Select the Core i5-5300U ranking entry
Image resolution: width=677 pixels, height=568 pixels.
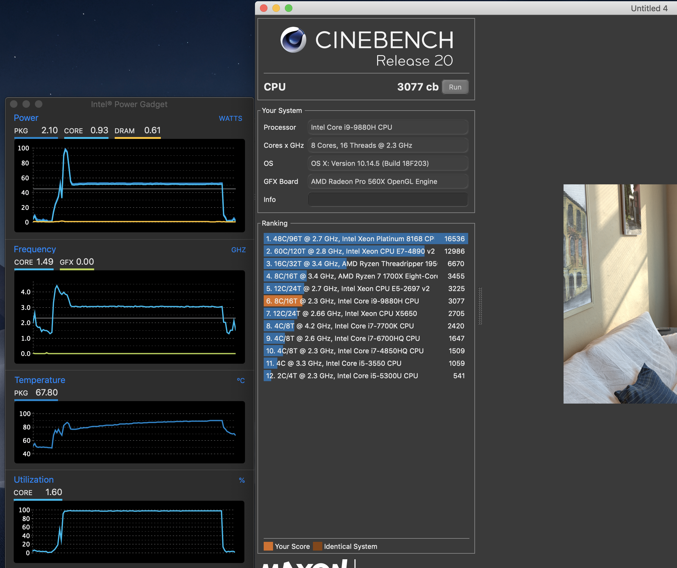click(365, 376)
